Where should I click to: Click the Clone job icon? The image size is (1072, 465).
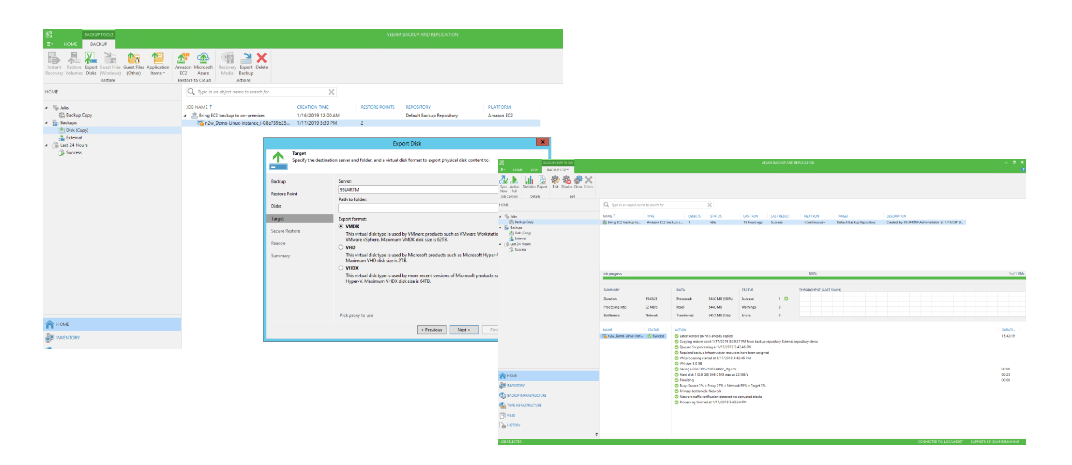(x=578, y=181)
